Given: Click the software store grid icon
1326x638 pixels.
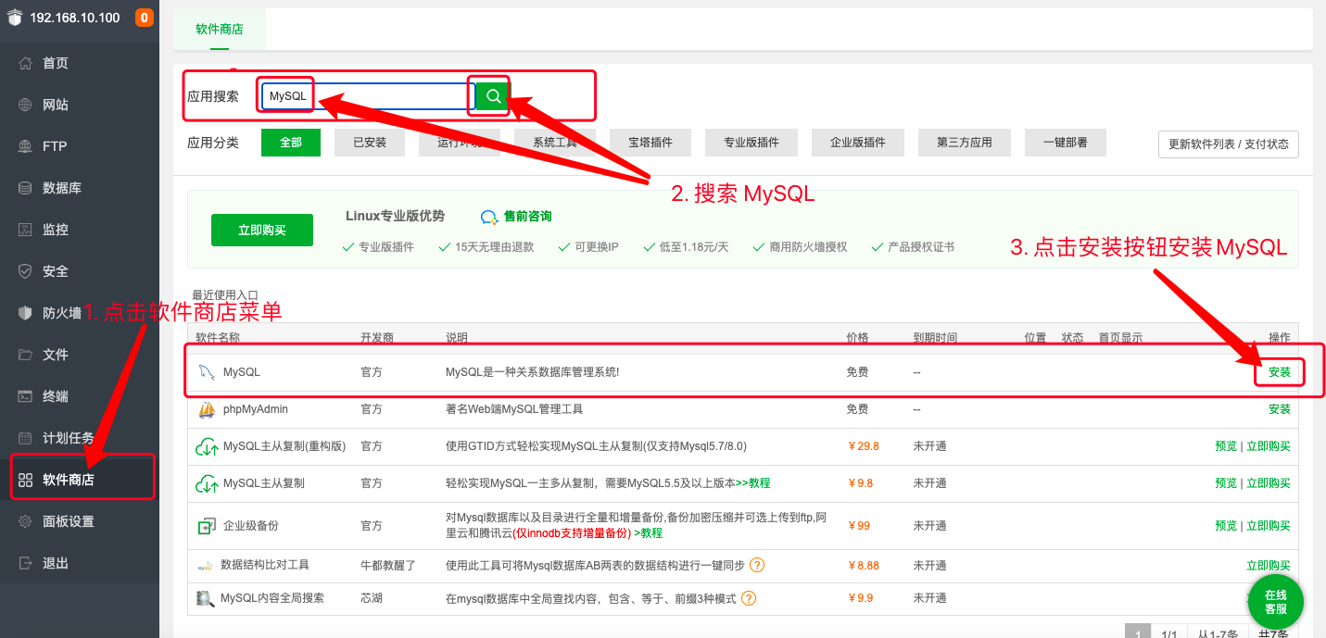Looking at the screenshot, I should point(26,480).
